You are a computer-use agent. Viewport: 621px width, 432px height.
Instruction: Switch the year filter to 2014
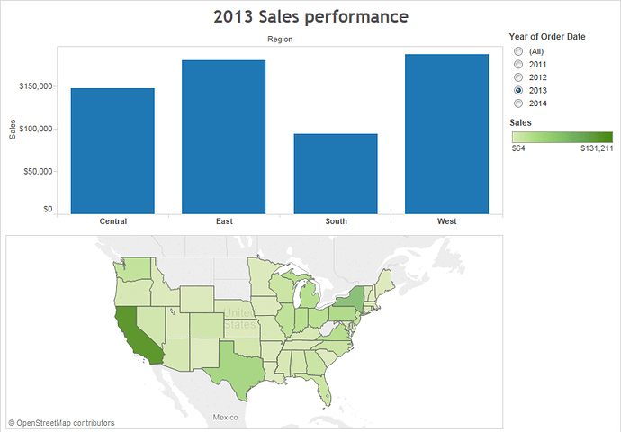click(518, 103)
